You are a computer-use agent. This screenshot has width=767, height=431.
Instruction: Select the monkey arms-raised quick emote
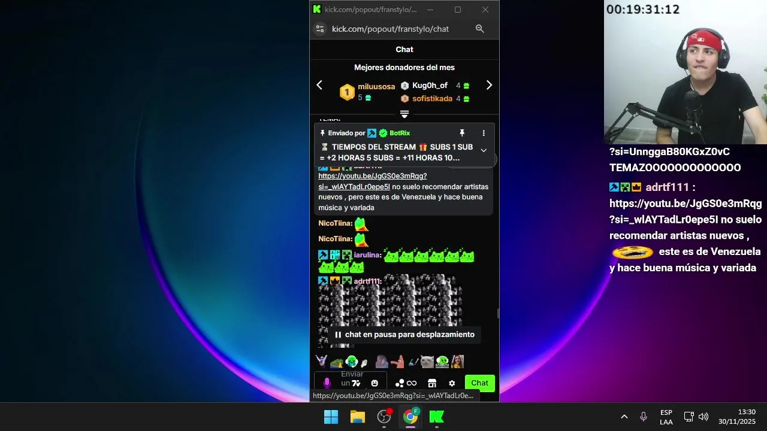click(x=322, y=361)
